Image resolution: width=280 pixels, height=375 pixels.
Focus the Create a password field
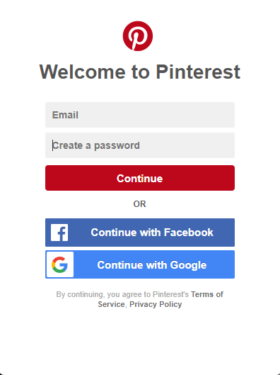tap(140, 145)
